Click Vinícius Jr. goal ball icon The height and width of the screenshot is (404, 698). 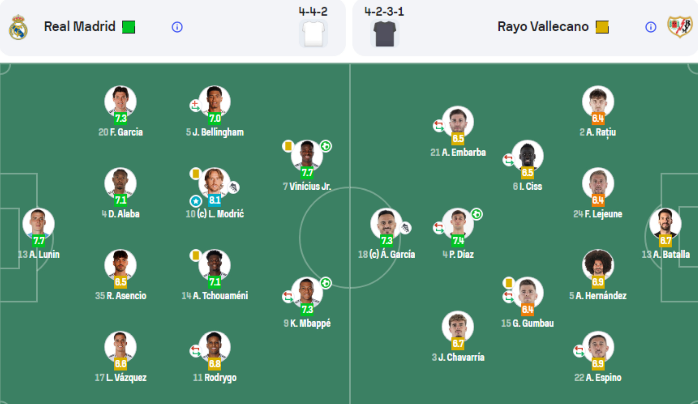(x=326, y=146)
